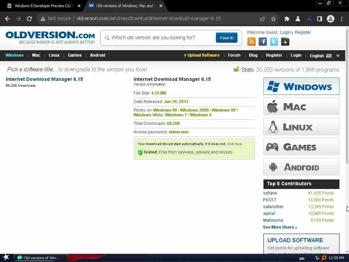Select Mac in the navigation bar
The image size is (349, 262).
click(36, 55)
